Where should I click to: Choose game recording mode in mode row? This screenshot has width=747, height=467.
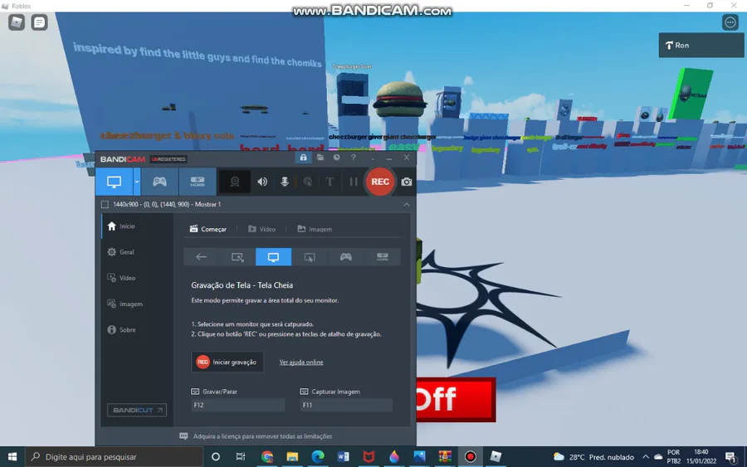coord(346,257)
